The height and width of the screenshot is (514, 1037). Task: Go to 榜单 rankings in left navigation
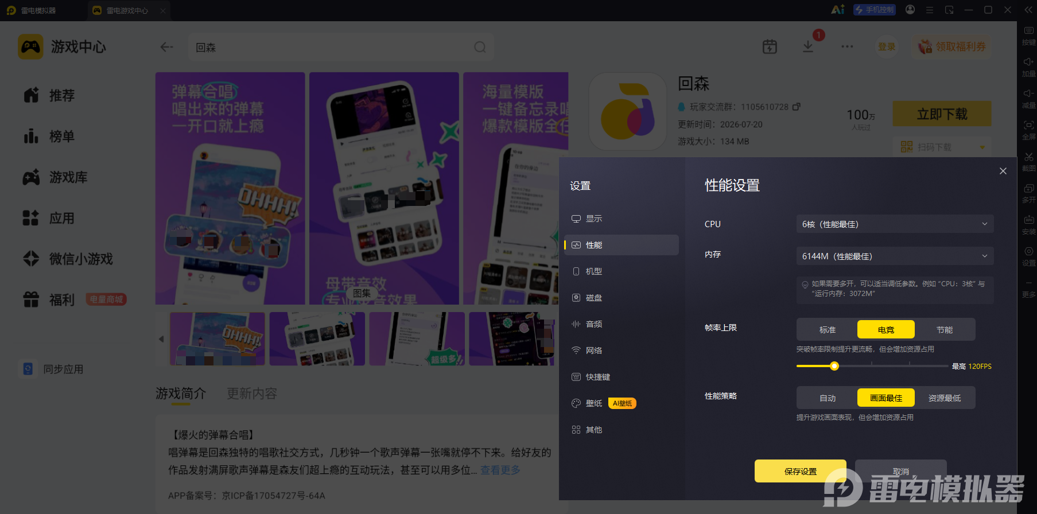click(x=49, y=137)
